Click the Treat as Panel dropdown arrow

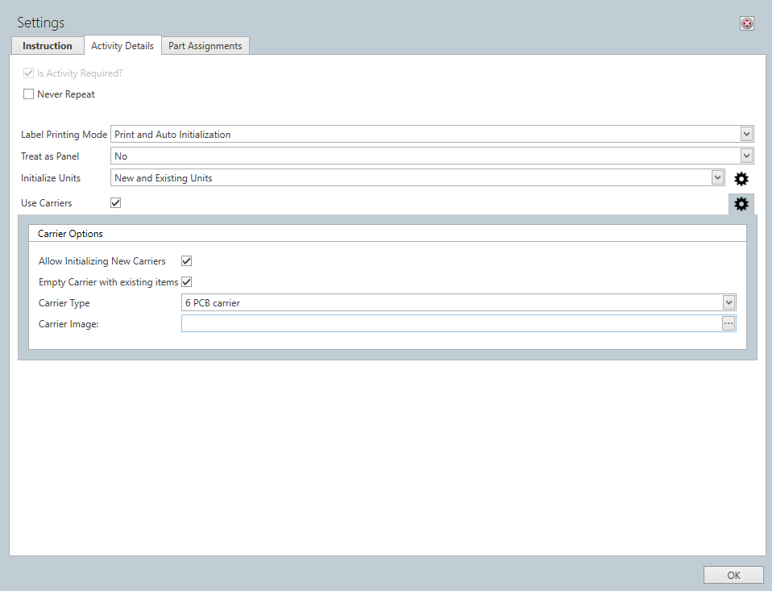(x=746, y=156)
